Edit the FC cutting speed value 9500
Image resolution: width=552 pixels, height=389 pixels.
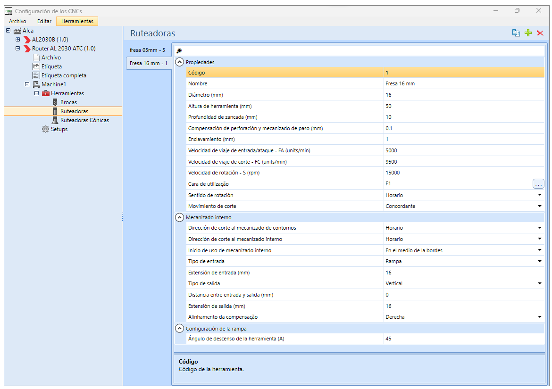pyautogui.click(x=464, y=162)
